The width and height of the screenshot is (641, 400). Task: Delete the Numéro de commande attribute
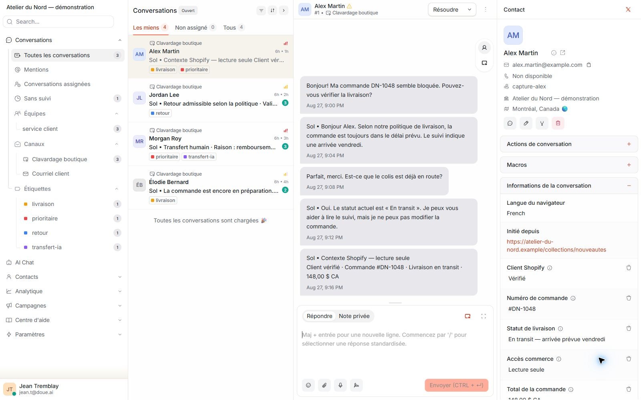tap(629, 298)
